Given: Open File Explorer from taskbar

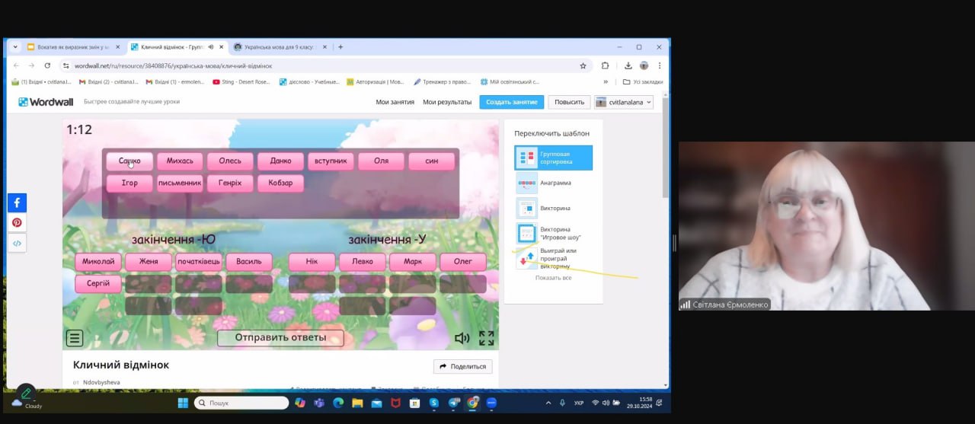Looking at the screenshot, I should click(x=357, y=403).
